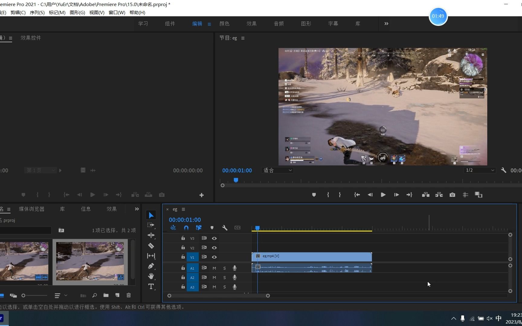Toggle lock on V1 track
Image resolution: width=522 pixels, height=326 pixels.
click(183, 257)
